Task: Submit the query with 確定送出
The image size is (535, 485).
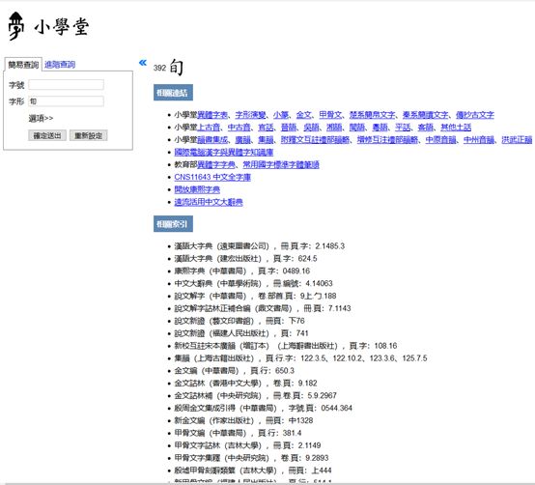Action: (47, 135)
